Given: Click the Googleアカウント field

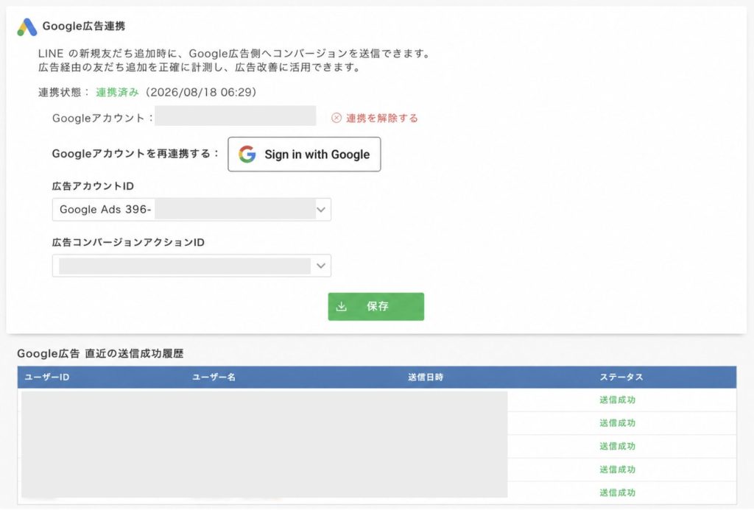Looking at the screenshot, I should [235, 116].
